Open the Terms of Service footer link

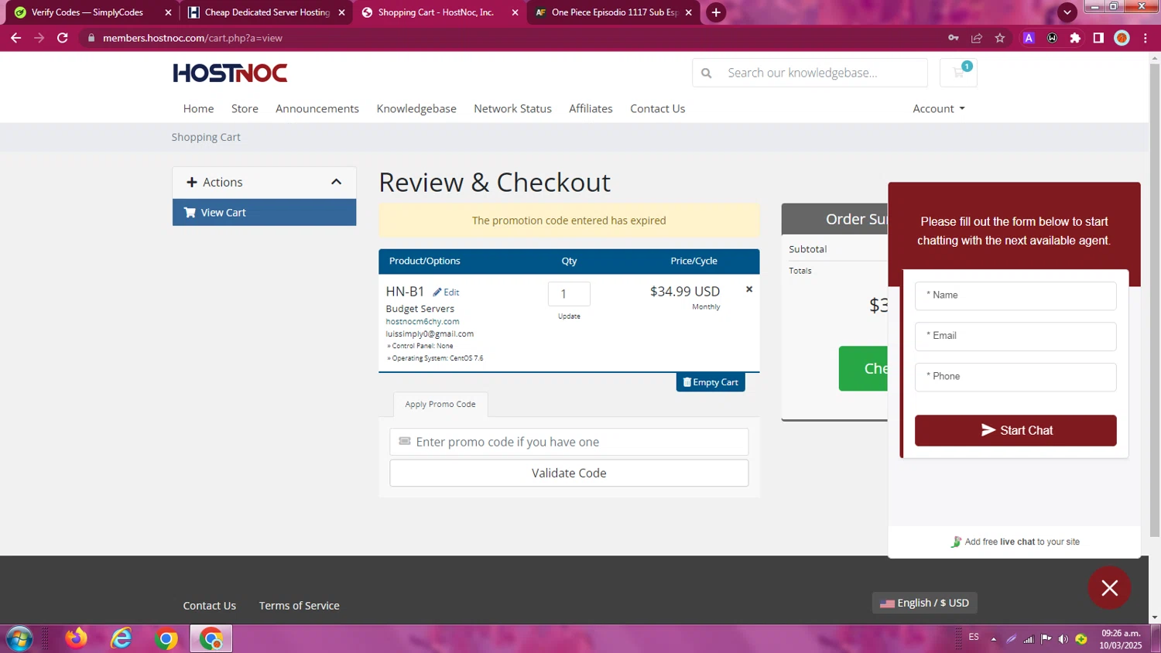299,606
